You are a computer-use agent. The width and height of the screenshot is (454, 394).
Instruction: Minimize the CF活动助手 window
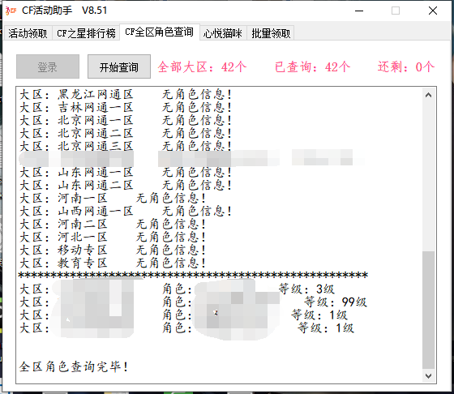[x=359, y=11]
